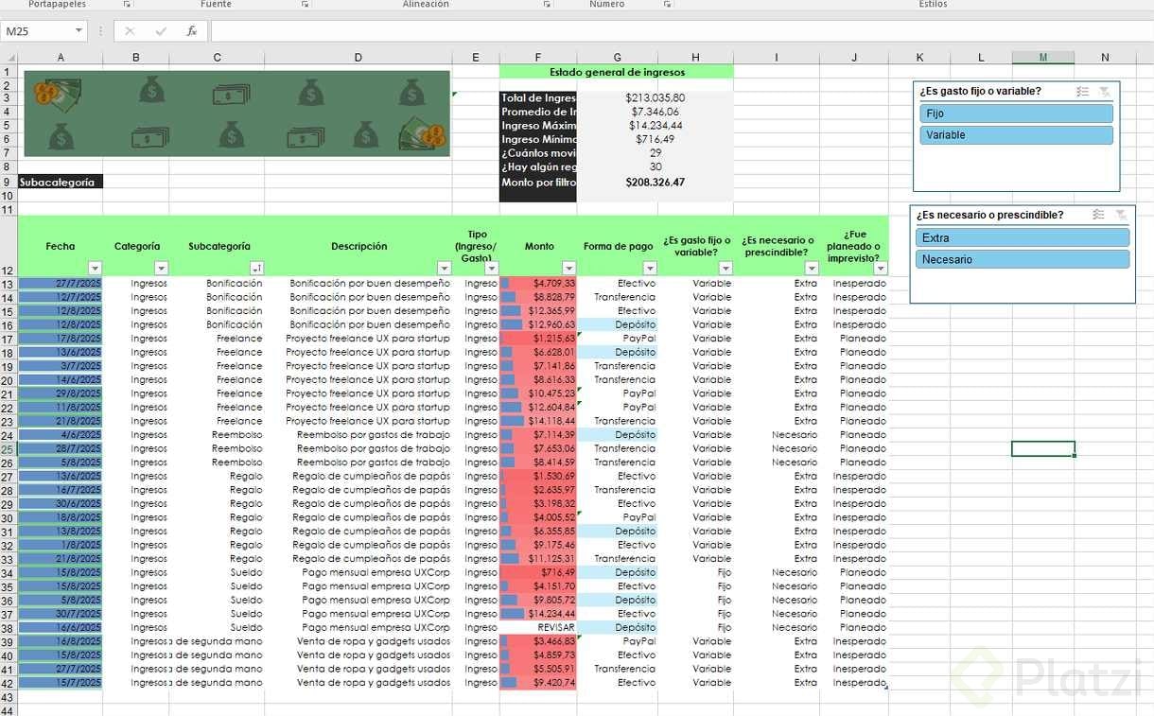
Task: Click the Enter checkmark icon in formula bar
Action: [161, 31]
